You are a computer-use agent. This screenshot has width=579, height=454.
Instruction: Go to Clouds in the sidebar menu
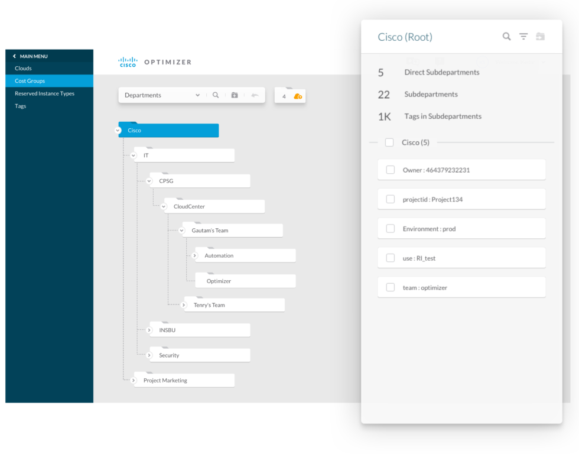point(23,69)
